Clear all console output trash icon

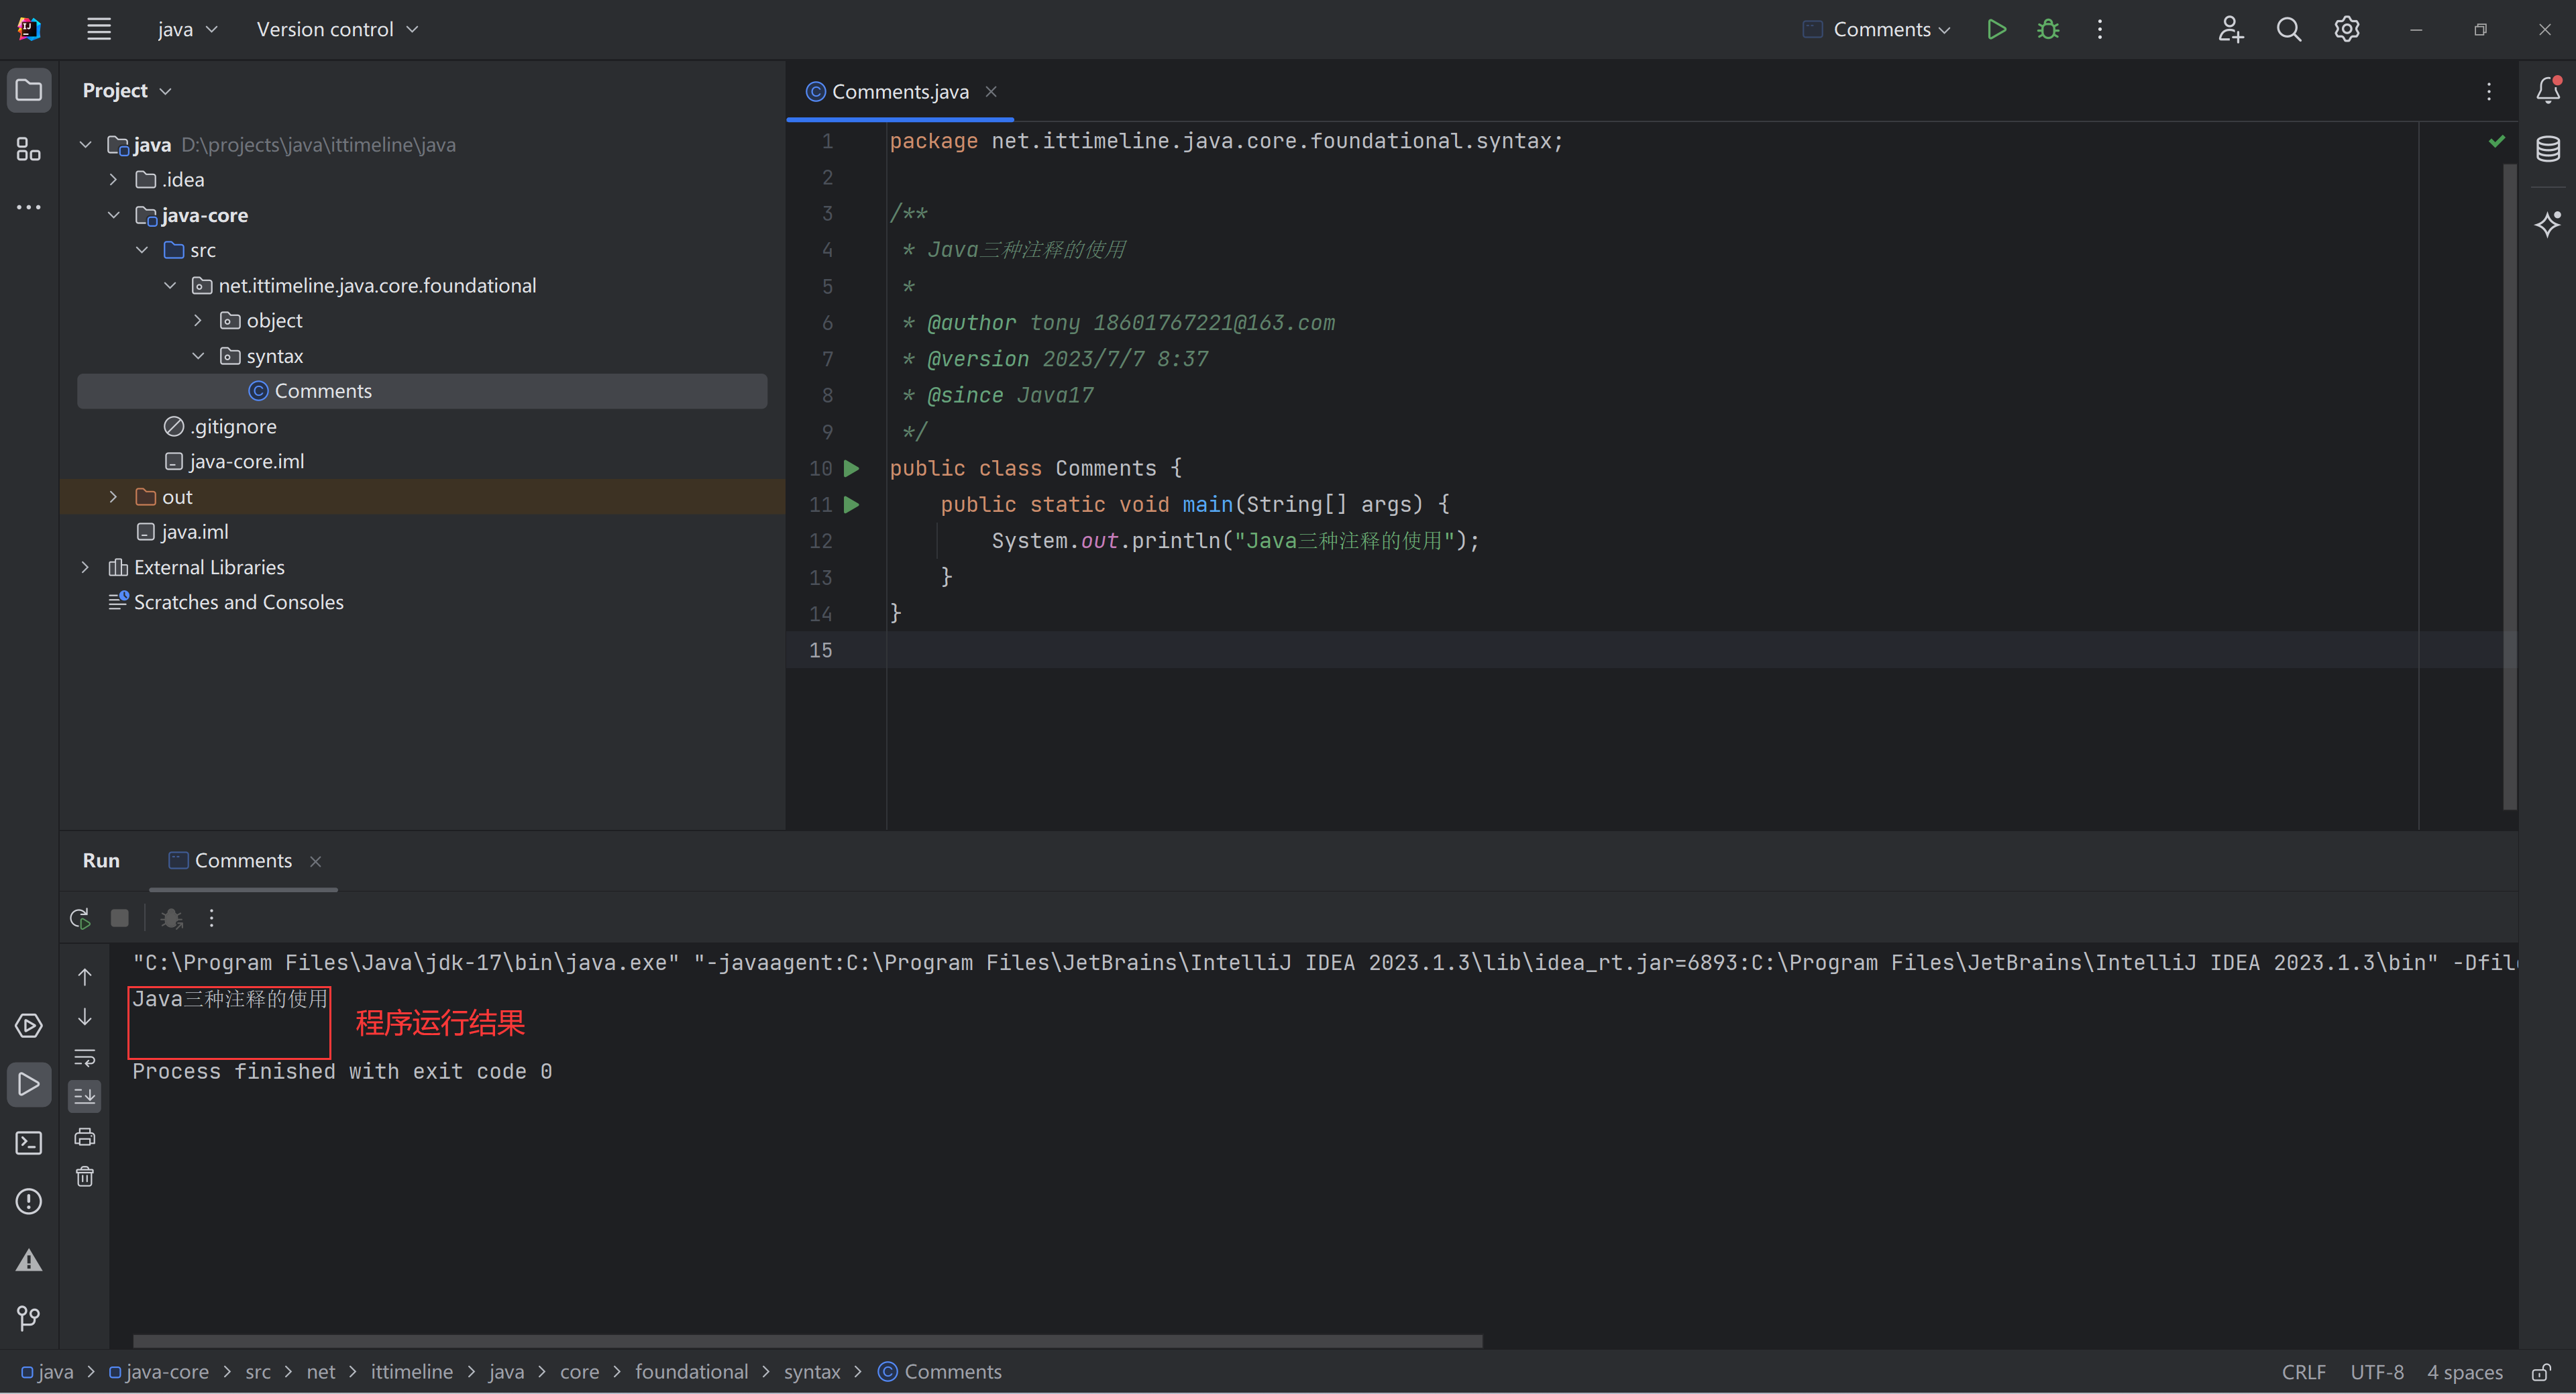(85, 1177)
